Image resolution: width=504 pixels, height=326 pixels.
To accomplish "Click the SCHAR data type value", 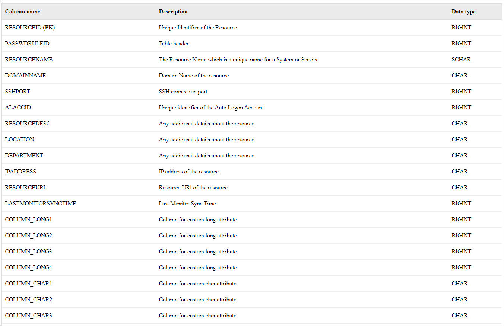I will (461, 60).
